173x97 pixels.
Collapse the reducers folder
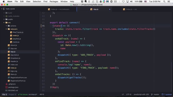[6, 29]
